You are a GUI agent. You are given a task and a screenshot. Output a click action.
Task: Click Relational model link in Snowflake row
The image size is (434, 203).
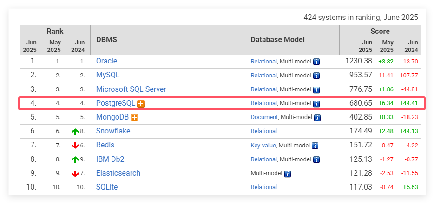tap(263, 131)
